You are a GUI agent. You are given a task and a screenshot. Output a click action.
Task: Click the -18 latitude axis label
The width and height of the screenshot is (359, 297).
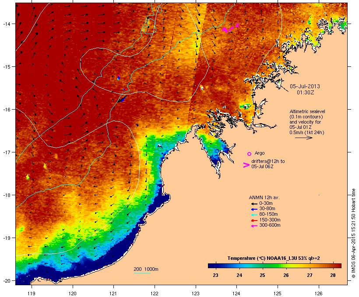point(7,195)
